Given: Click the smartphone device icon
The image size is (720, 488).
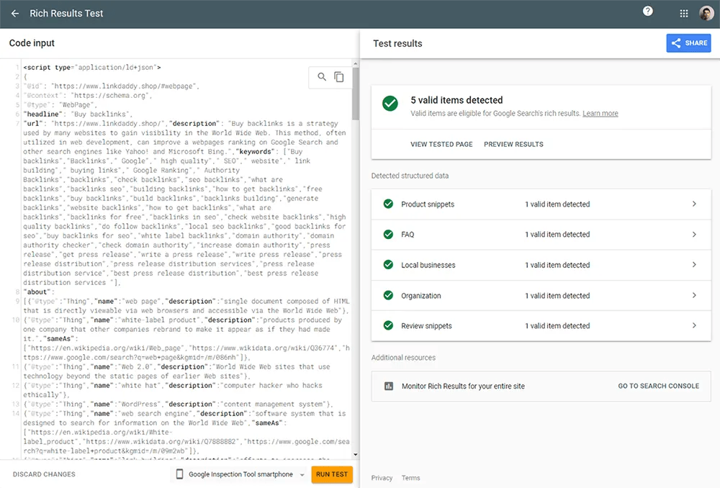Looking at the screenshot, I should tap(179, 474).
